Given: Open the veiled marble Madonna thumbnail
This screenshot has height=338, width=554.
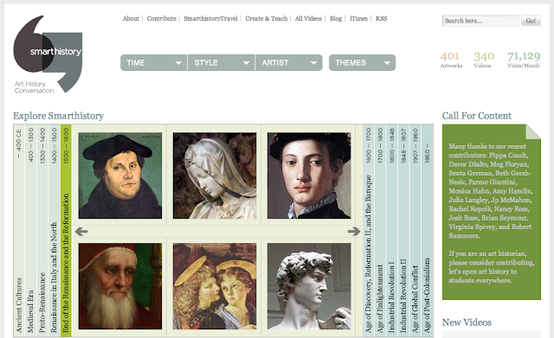Looking at the screenshot, I should click(215, 175).
